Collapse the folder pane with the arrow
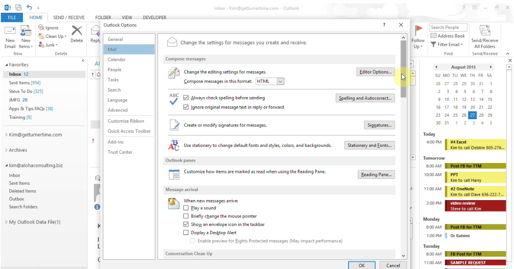The image size is (514, 269). coord(83,61)
